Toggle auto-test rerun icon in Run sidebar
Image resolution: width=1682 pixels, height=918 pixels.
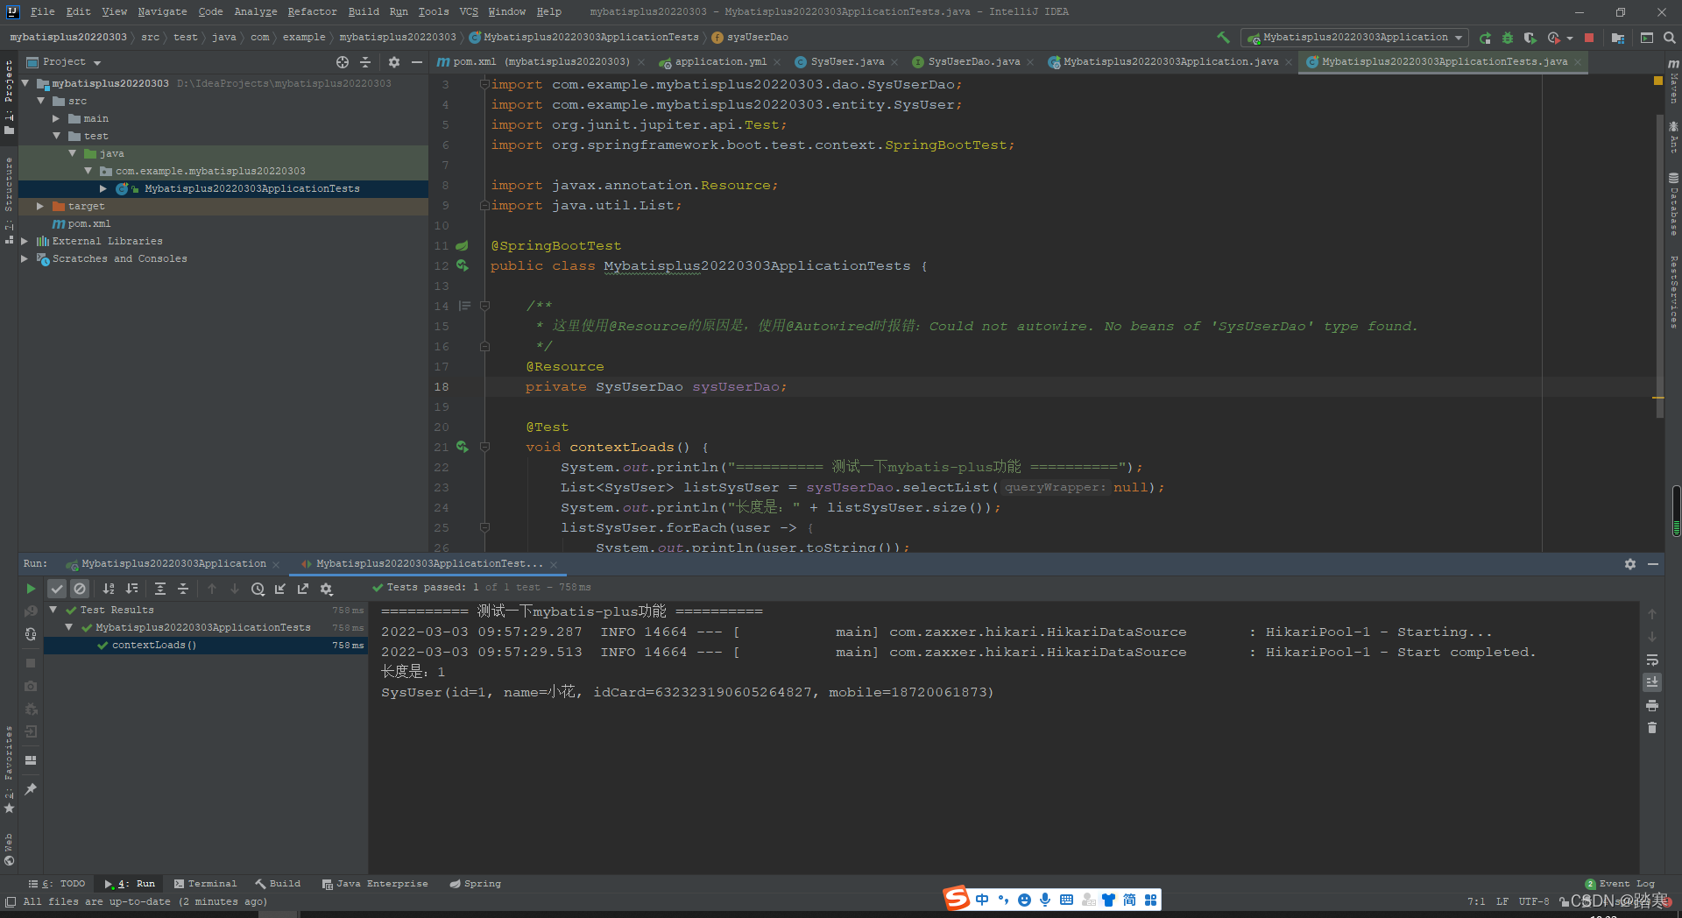(x=31, y=634)
